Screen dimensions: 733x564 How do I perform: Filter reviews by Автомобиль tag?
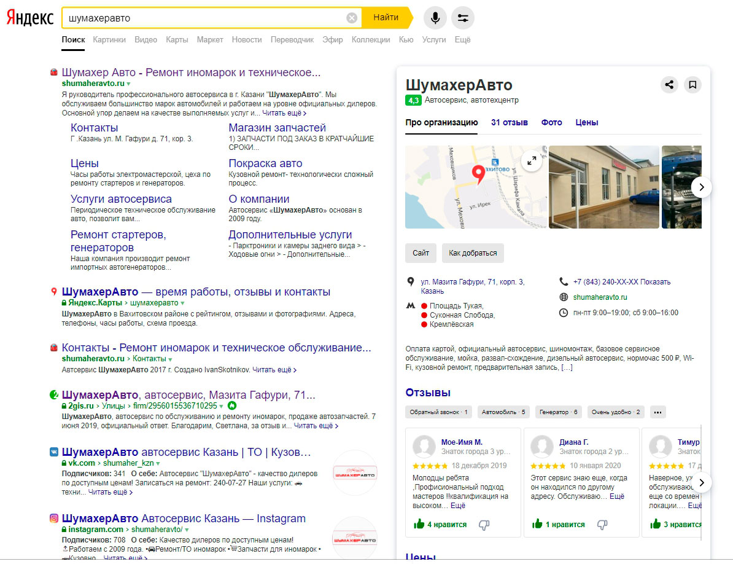(x=503, y=412)
